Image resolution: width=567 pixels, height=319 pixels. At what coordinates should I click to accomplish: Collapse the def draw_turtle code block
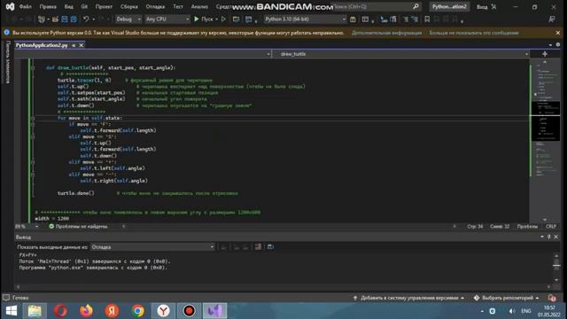(x=33, y=67)
